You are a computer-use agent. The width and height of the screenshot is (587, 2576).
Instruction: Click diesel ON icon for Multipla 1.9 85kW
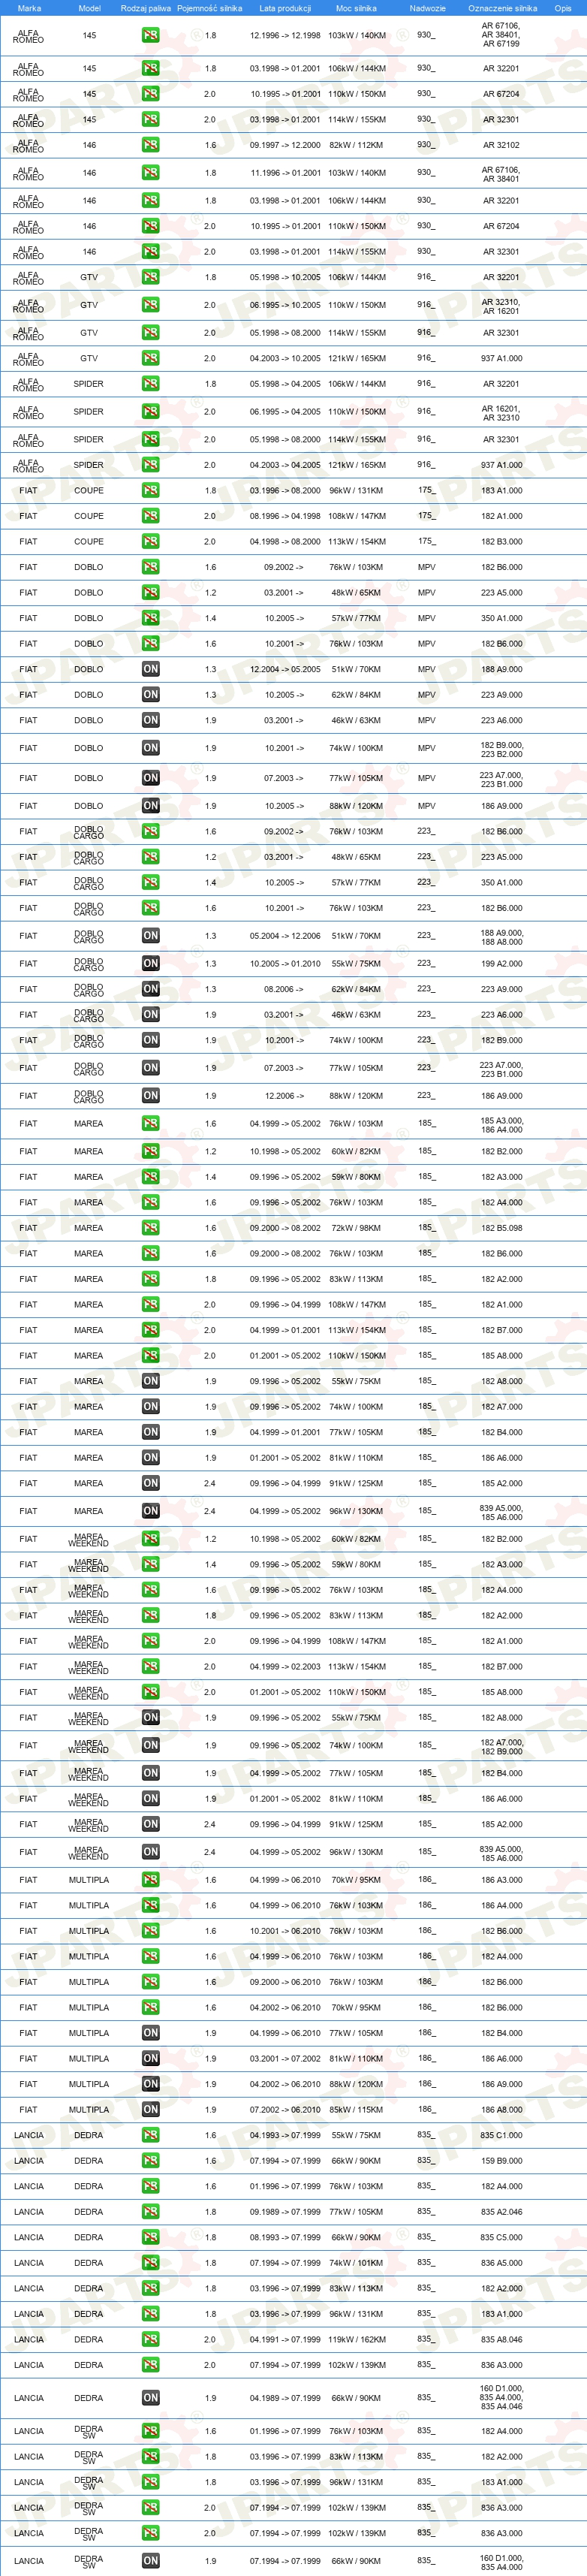150,2109
